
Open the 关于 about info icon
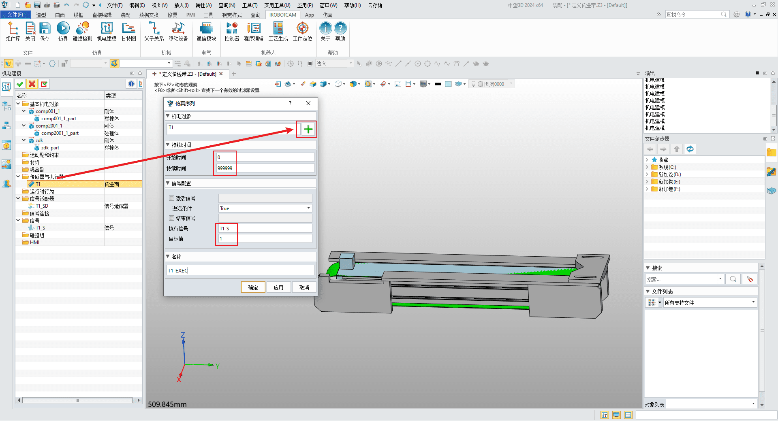click(325, 32)
